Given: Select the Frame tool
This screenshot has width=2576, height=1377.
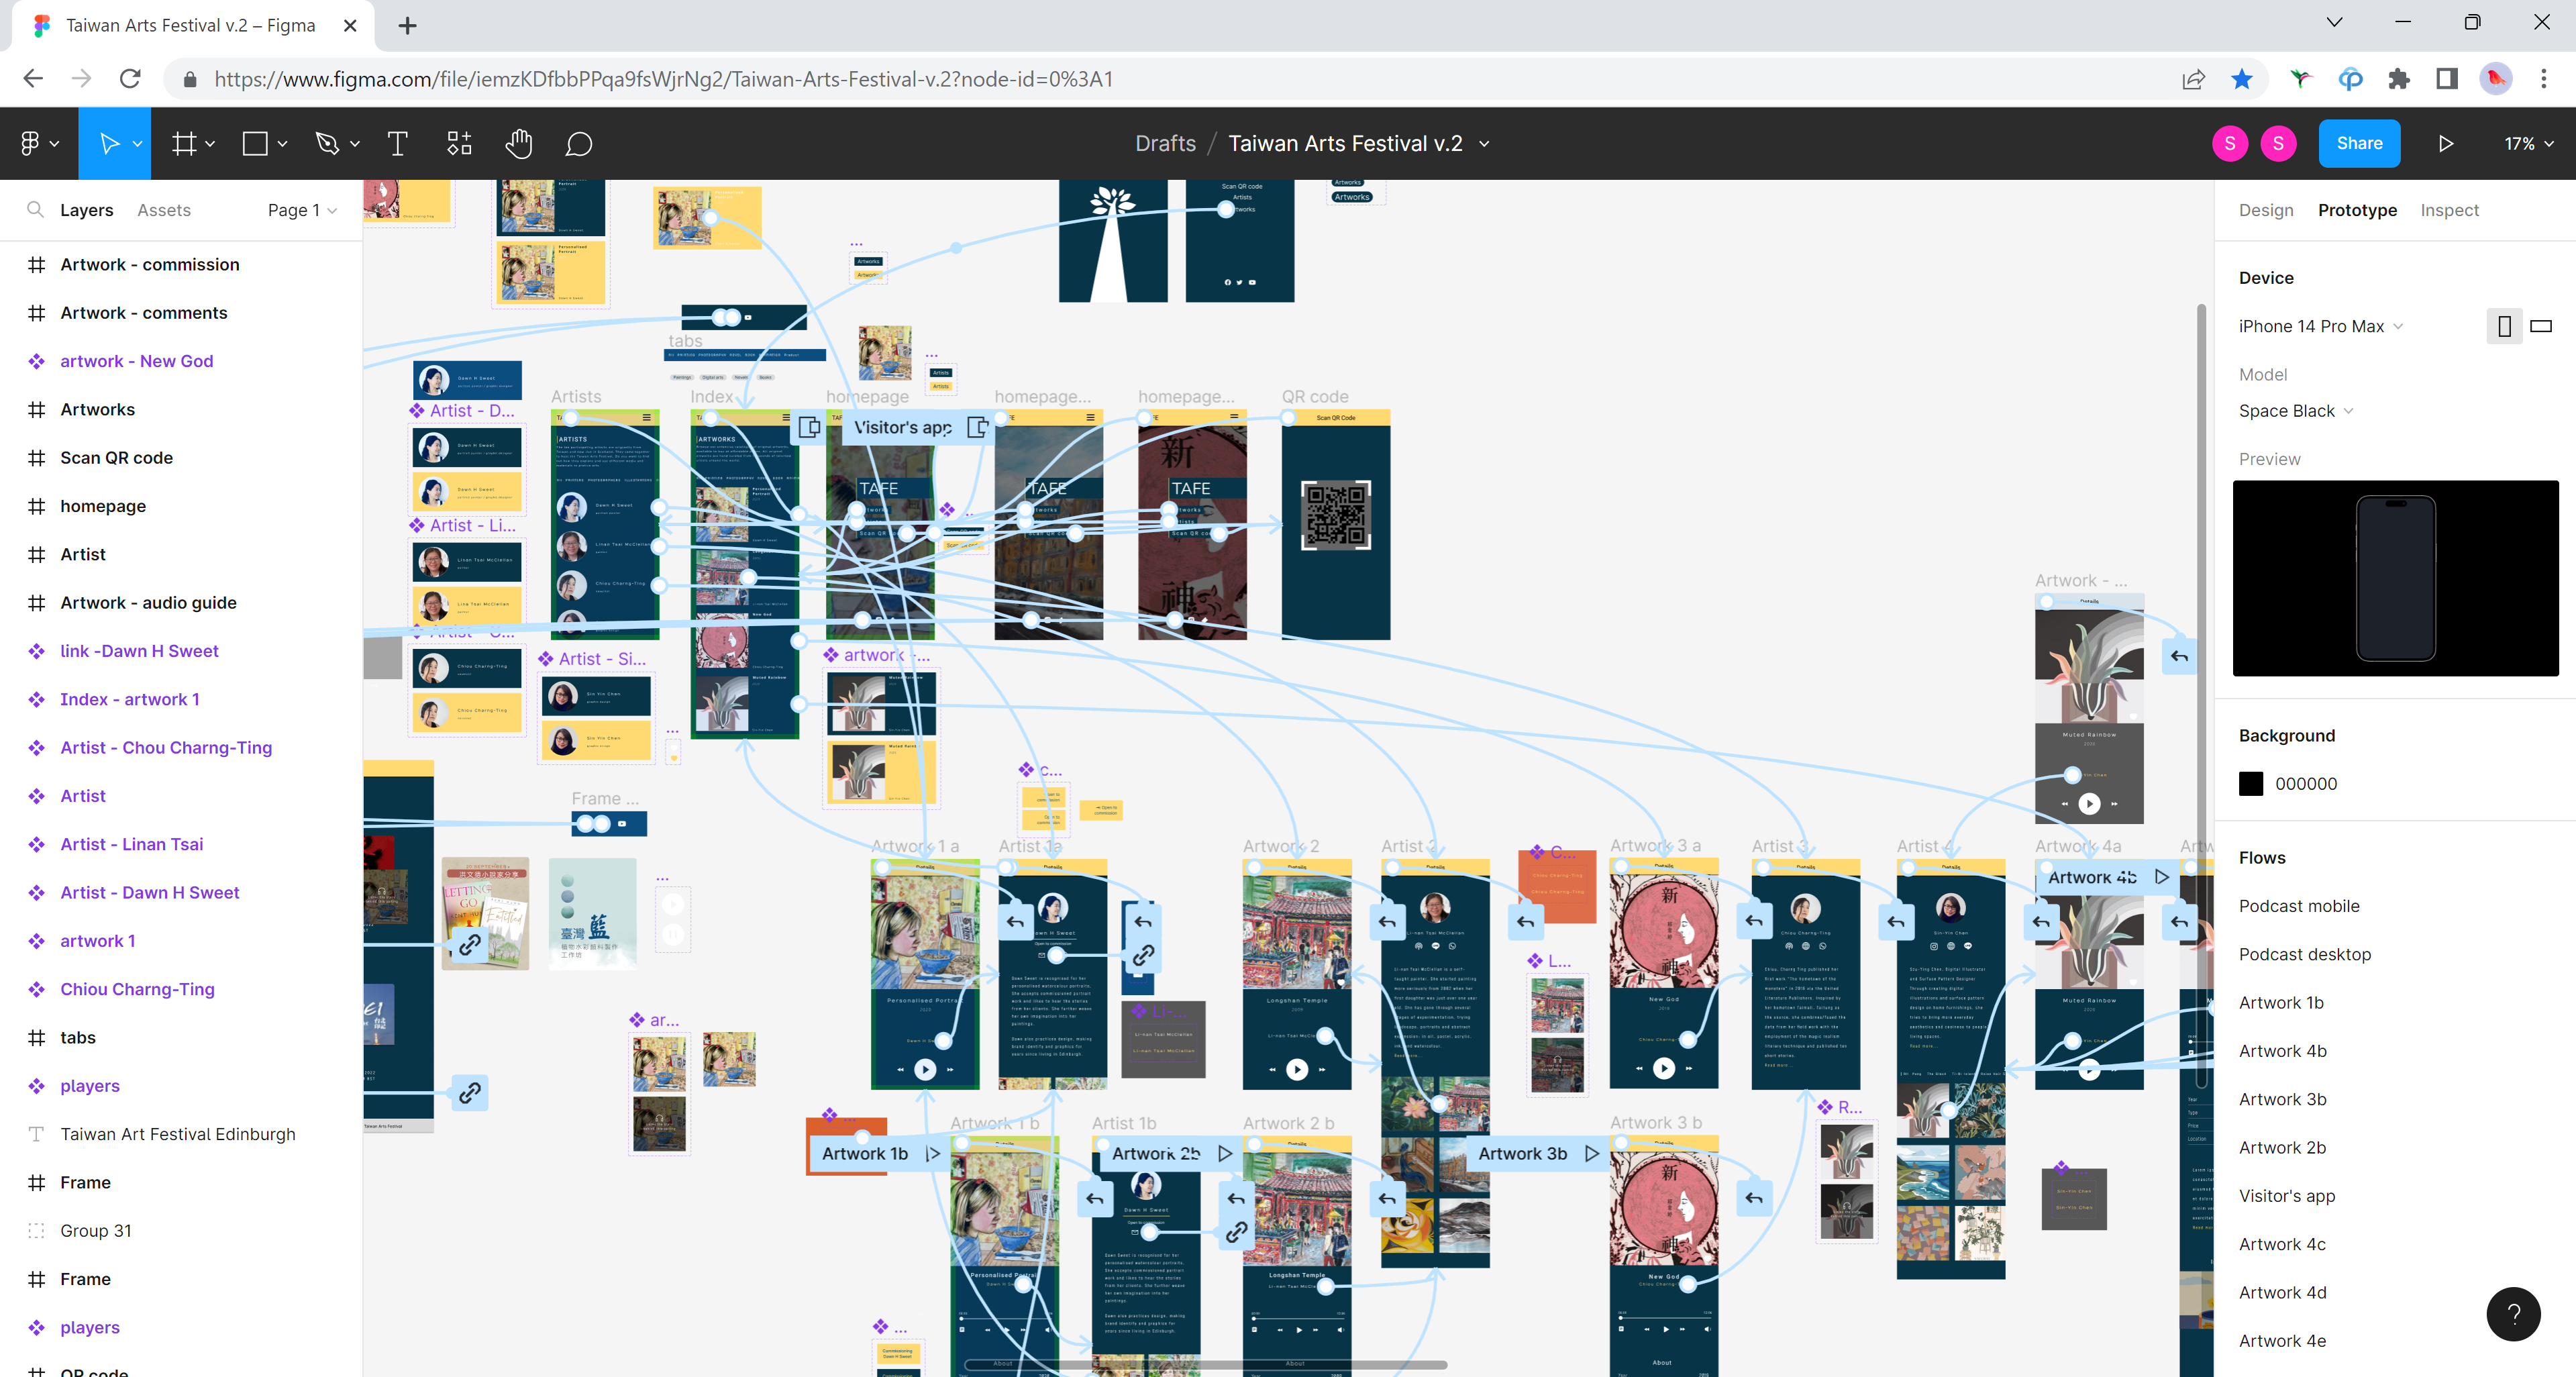Looking at the screenshot, I should (x=184, y=144).
